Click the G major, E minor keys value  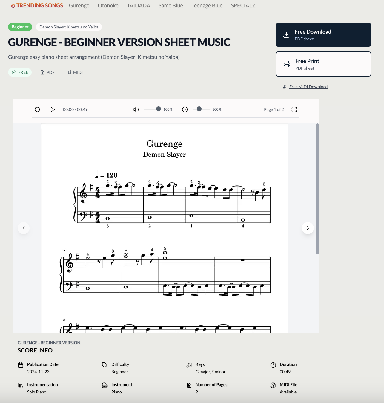211,372
